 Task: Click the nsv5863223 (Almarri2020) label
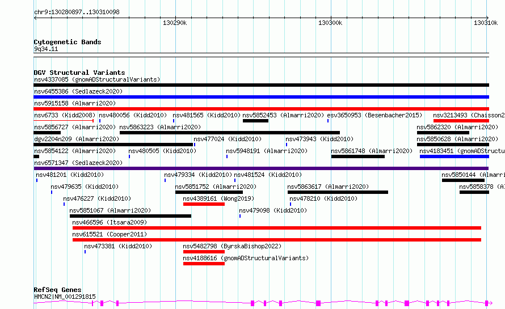coord(160,127)
